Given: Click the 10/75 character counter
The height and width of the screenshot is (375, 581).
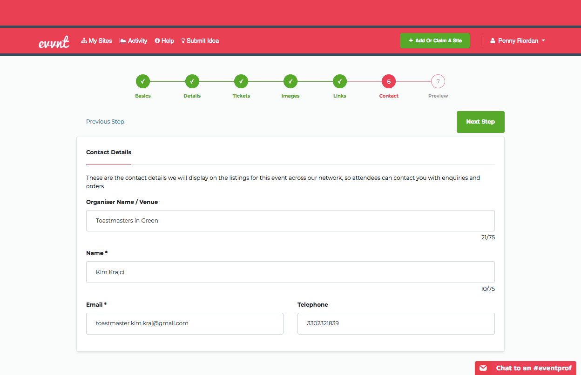Looking at the screenshot, I should click(x=488, y=289).
